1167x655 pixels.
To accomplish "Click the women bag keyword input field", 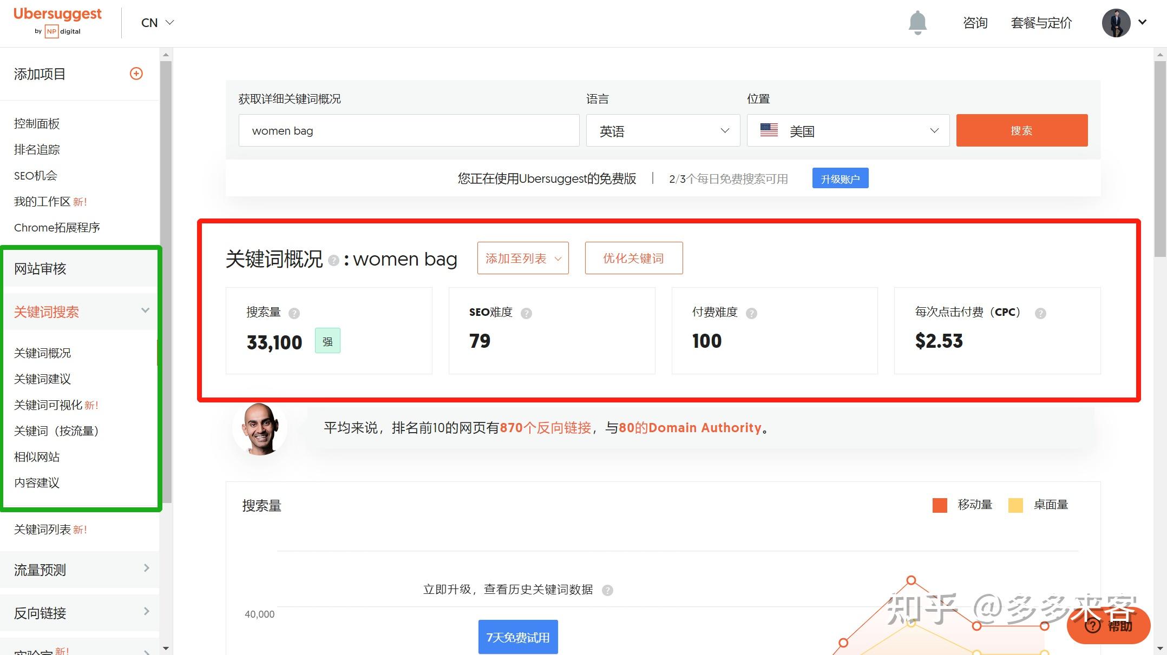I will pos(409,130).
